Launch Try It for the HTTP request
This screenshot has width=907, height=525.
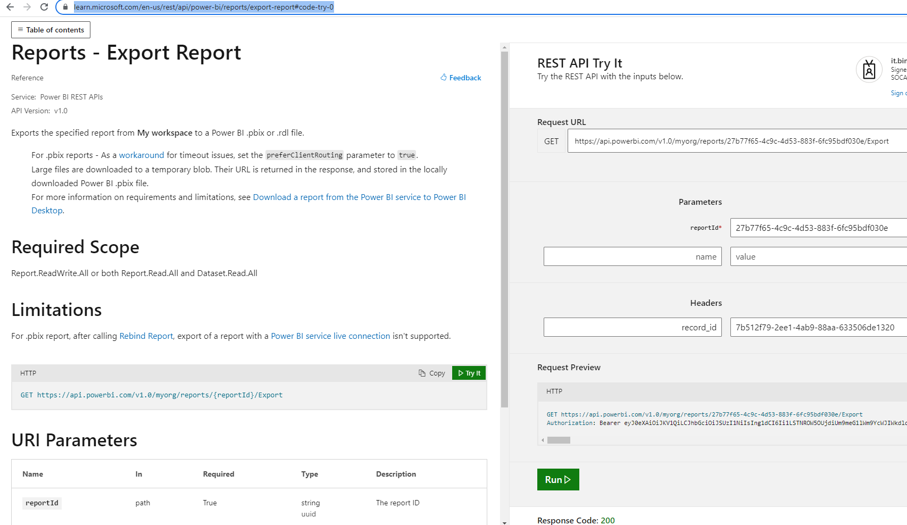coord(469,373)
